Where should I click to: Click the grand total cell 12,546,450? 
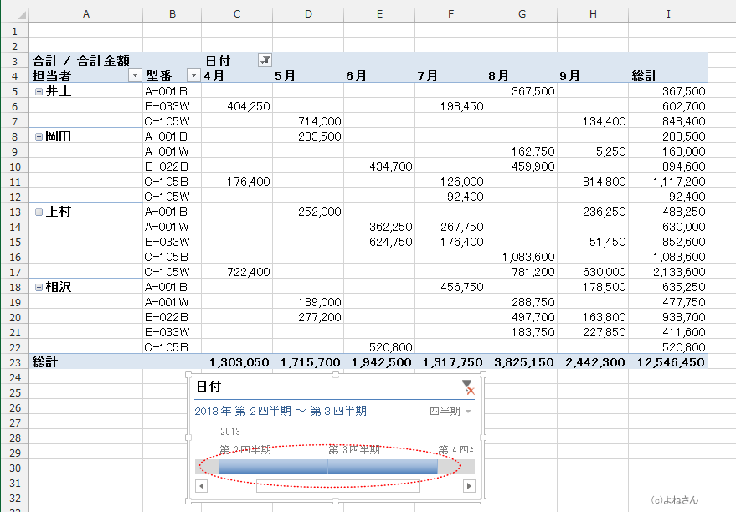[671, 361]
